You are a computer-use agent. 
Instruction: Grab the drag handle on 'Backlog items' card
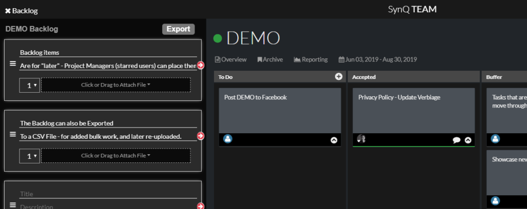point(13,64)
